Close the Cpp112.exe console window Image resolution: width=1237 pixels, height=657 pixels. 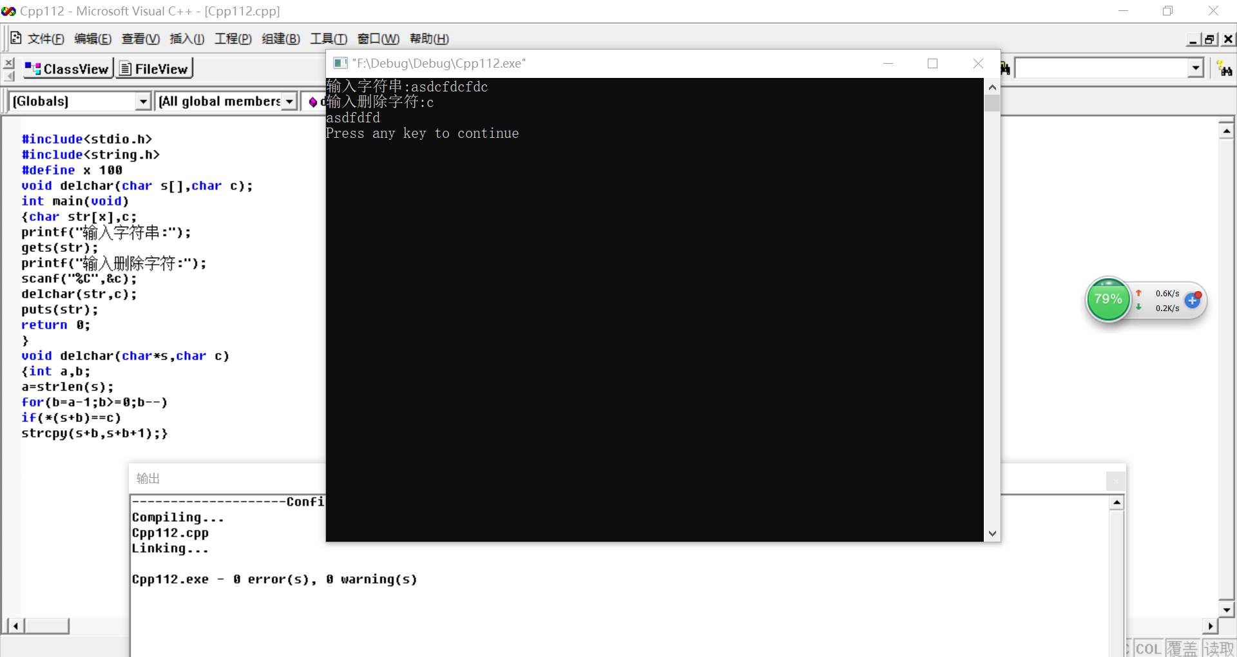[978, 63]
